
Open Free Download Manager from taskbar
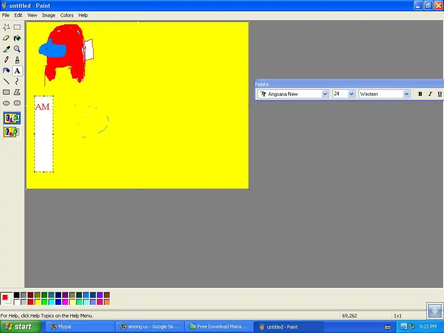point(219,327)
